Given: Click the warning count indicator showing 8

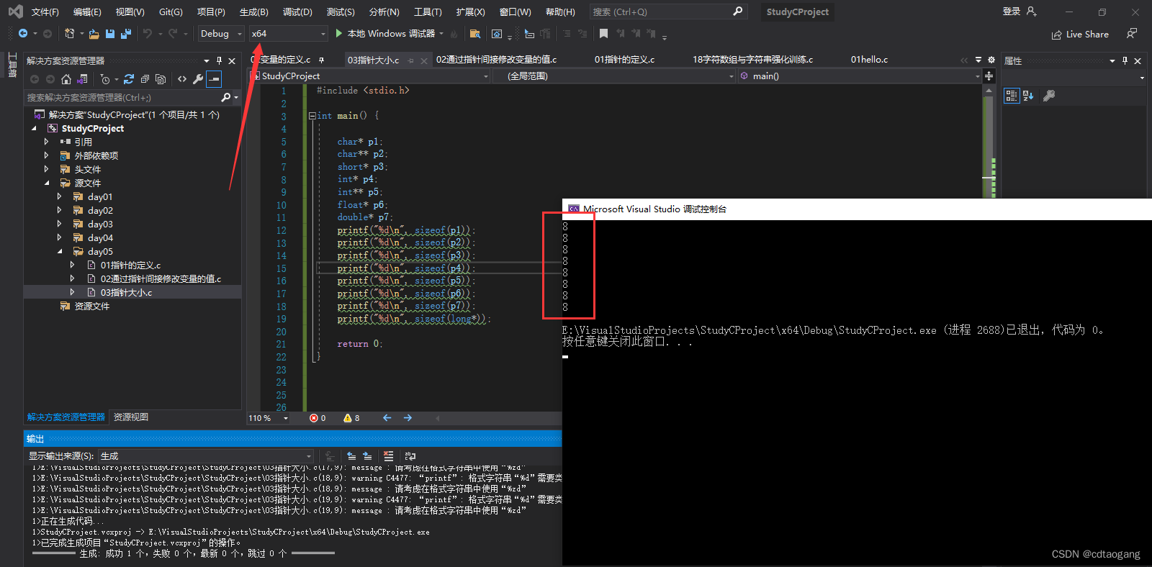Looking at the screenshot, I should 351,418.
